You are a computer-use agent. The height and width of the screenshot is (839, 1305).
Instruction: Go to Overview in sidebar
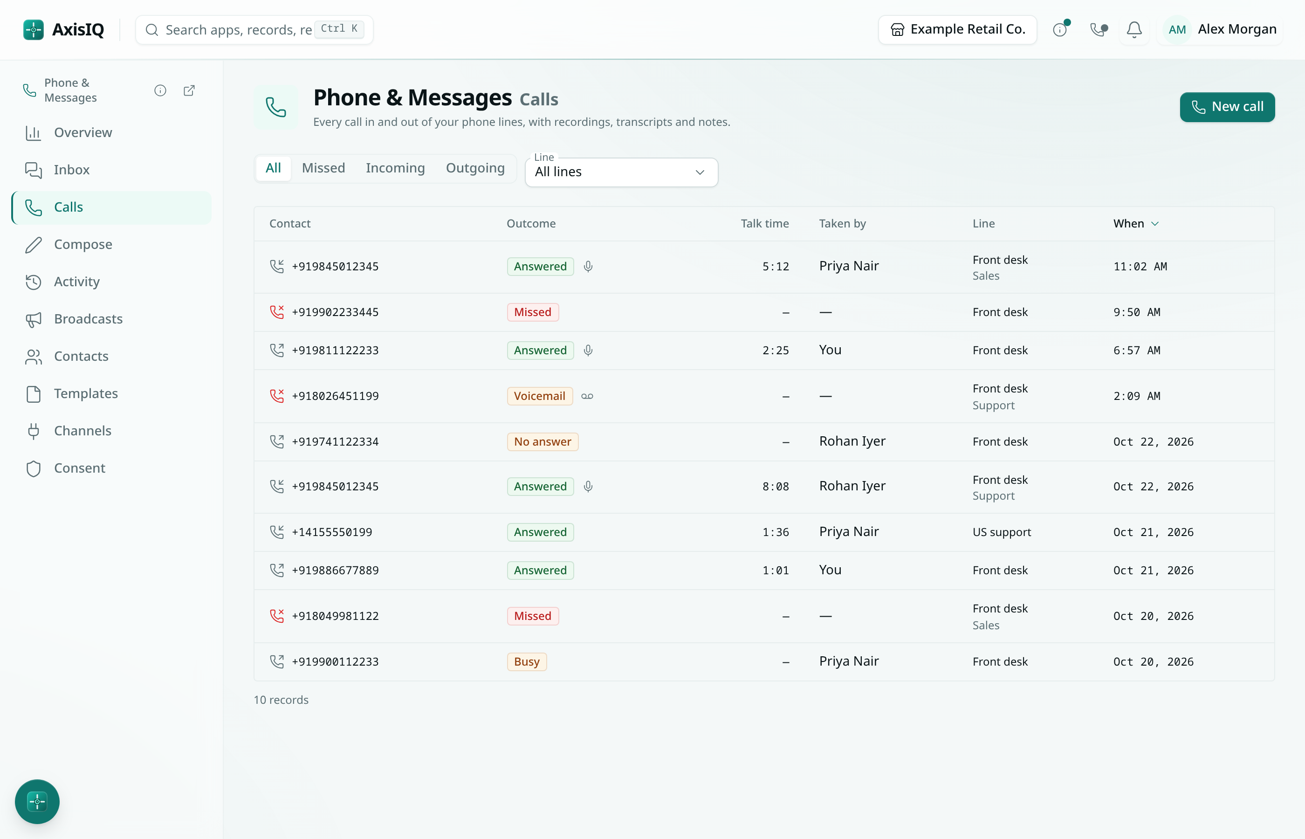coord(111,133)
